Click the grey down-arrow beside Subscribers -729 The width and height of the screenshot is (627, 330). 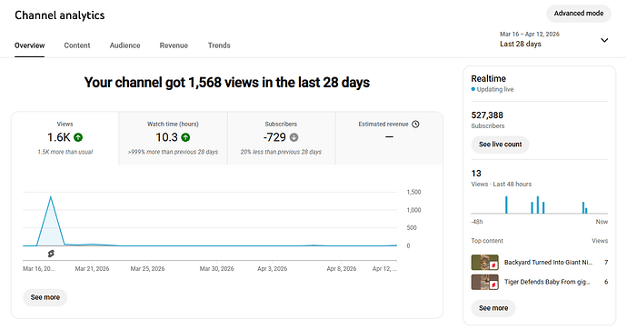click(294, 137)
